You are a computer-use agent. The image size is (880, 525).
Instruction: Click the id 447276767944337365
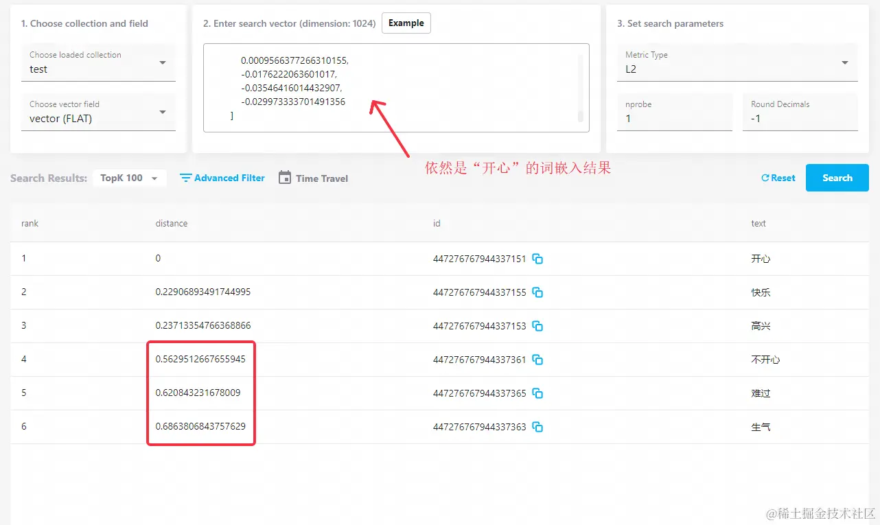480,394
